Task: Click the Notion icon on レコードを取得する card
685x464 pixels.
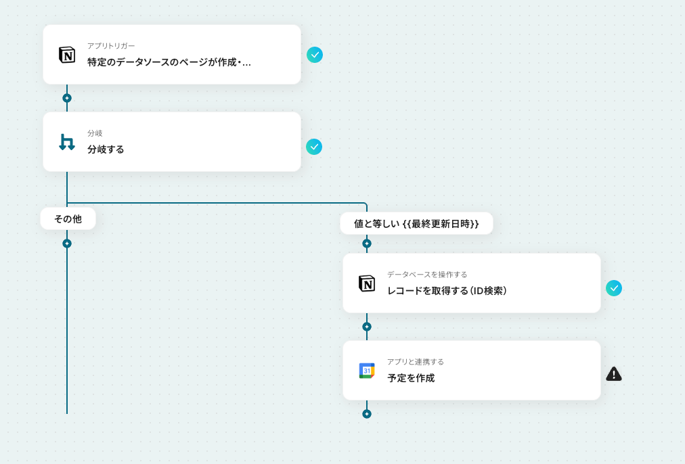Action: point(366,283)
